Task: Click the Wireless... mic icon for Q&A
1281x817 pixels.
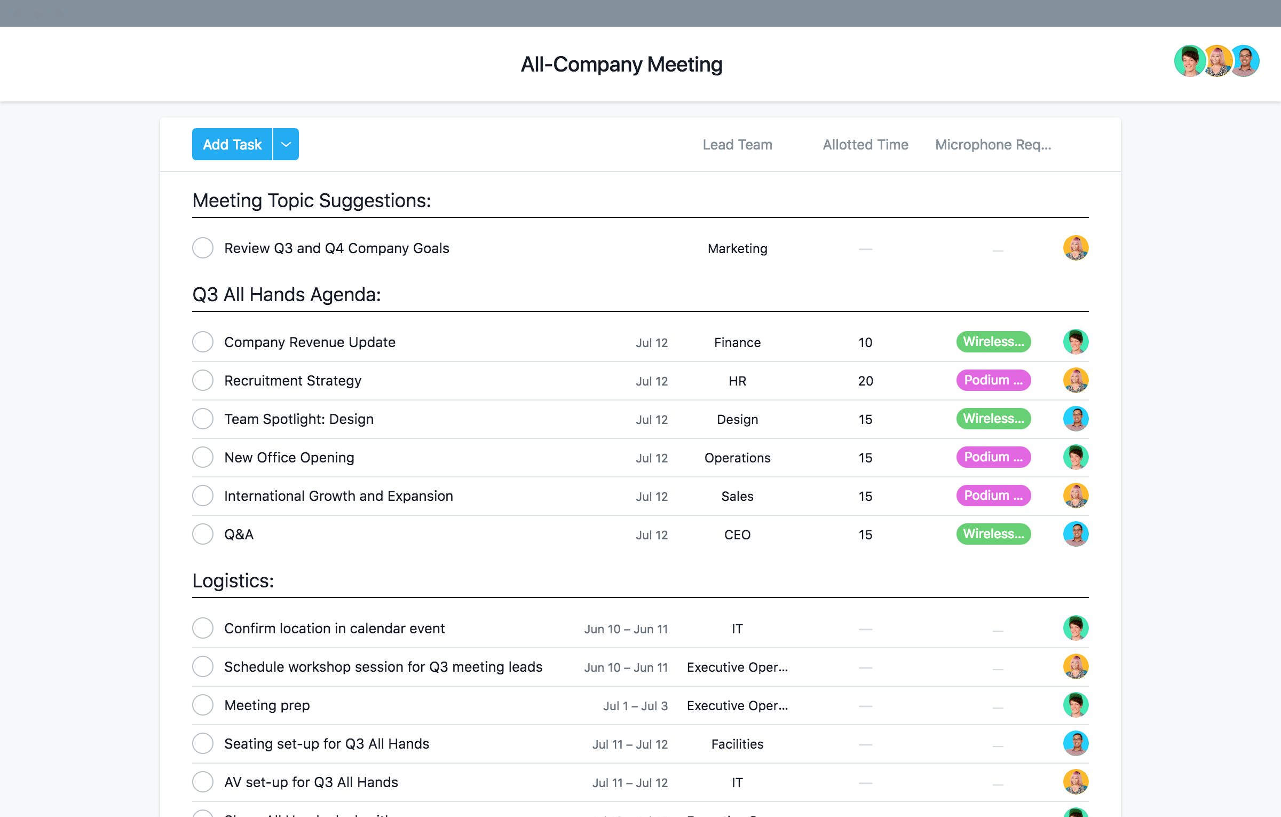Action: point(992,534)
